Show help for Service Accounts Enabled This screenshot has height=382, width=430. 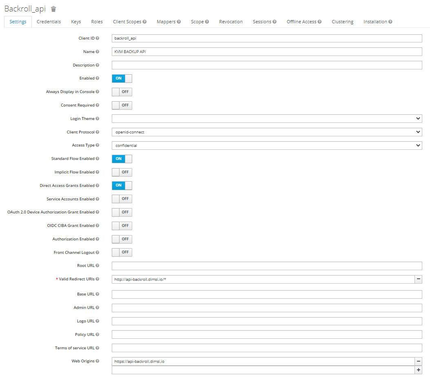pyautogui.click(x=98, y=199)
